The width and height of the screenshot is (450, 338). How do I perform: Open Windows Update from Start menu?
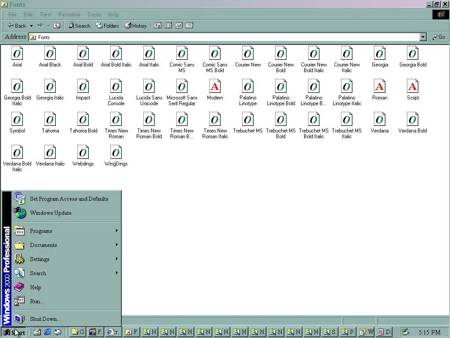(66, 213)
